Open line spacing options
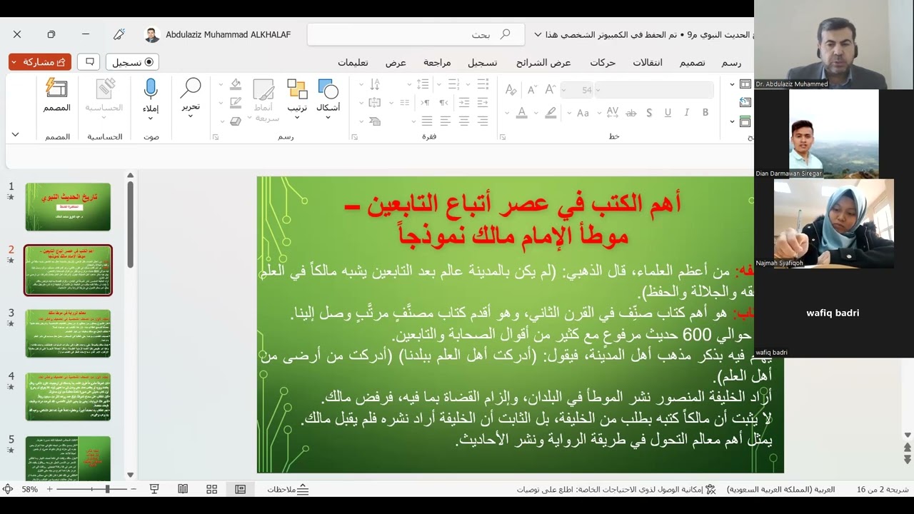 (x=423, y=84)
